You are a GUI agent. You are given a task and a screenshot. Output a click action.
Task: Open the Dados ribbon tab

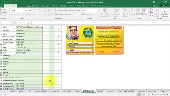[55, 6]
